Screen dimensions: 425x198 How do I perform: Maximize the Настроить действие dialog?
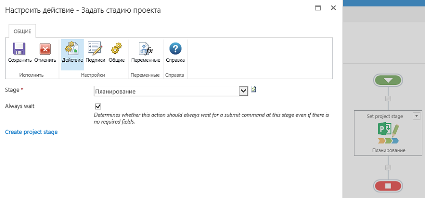pyautogui.click(x=318, y=8)
